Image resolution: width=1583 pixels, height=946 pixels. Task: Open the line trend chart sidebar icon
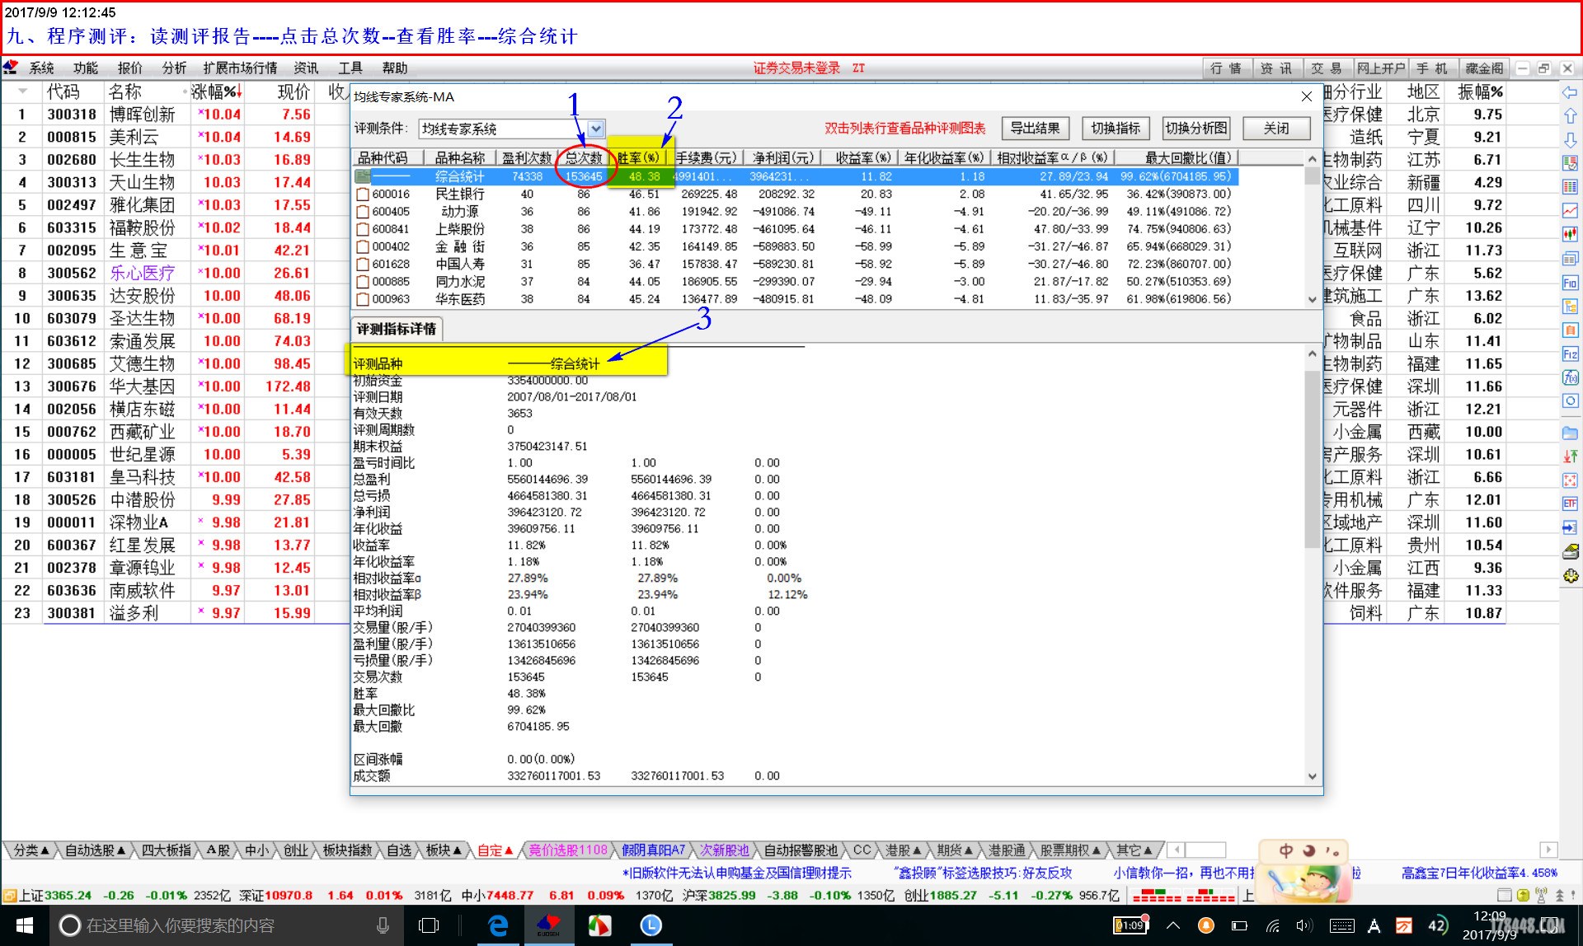point(1570,211)
